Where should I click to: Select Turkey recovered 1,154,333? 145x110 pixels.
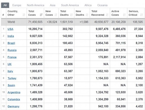point(102,78)
